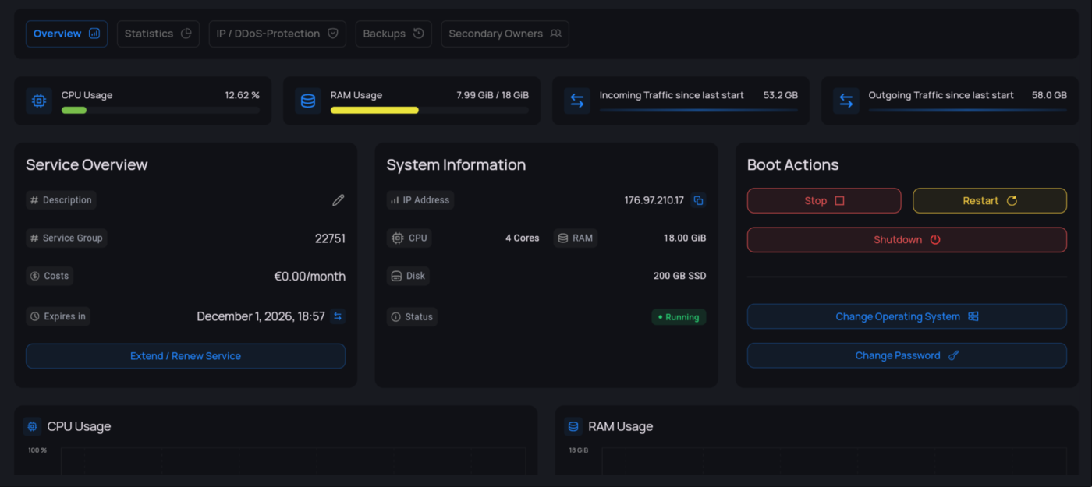This screenshot has width=1092, height=487.
Task: Click the Shutdown button
Action: click(907, 239)
